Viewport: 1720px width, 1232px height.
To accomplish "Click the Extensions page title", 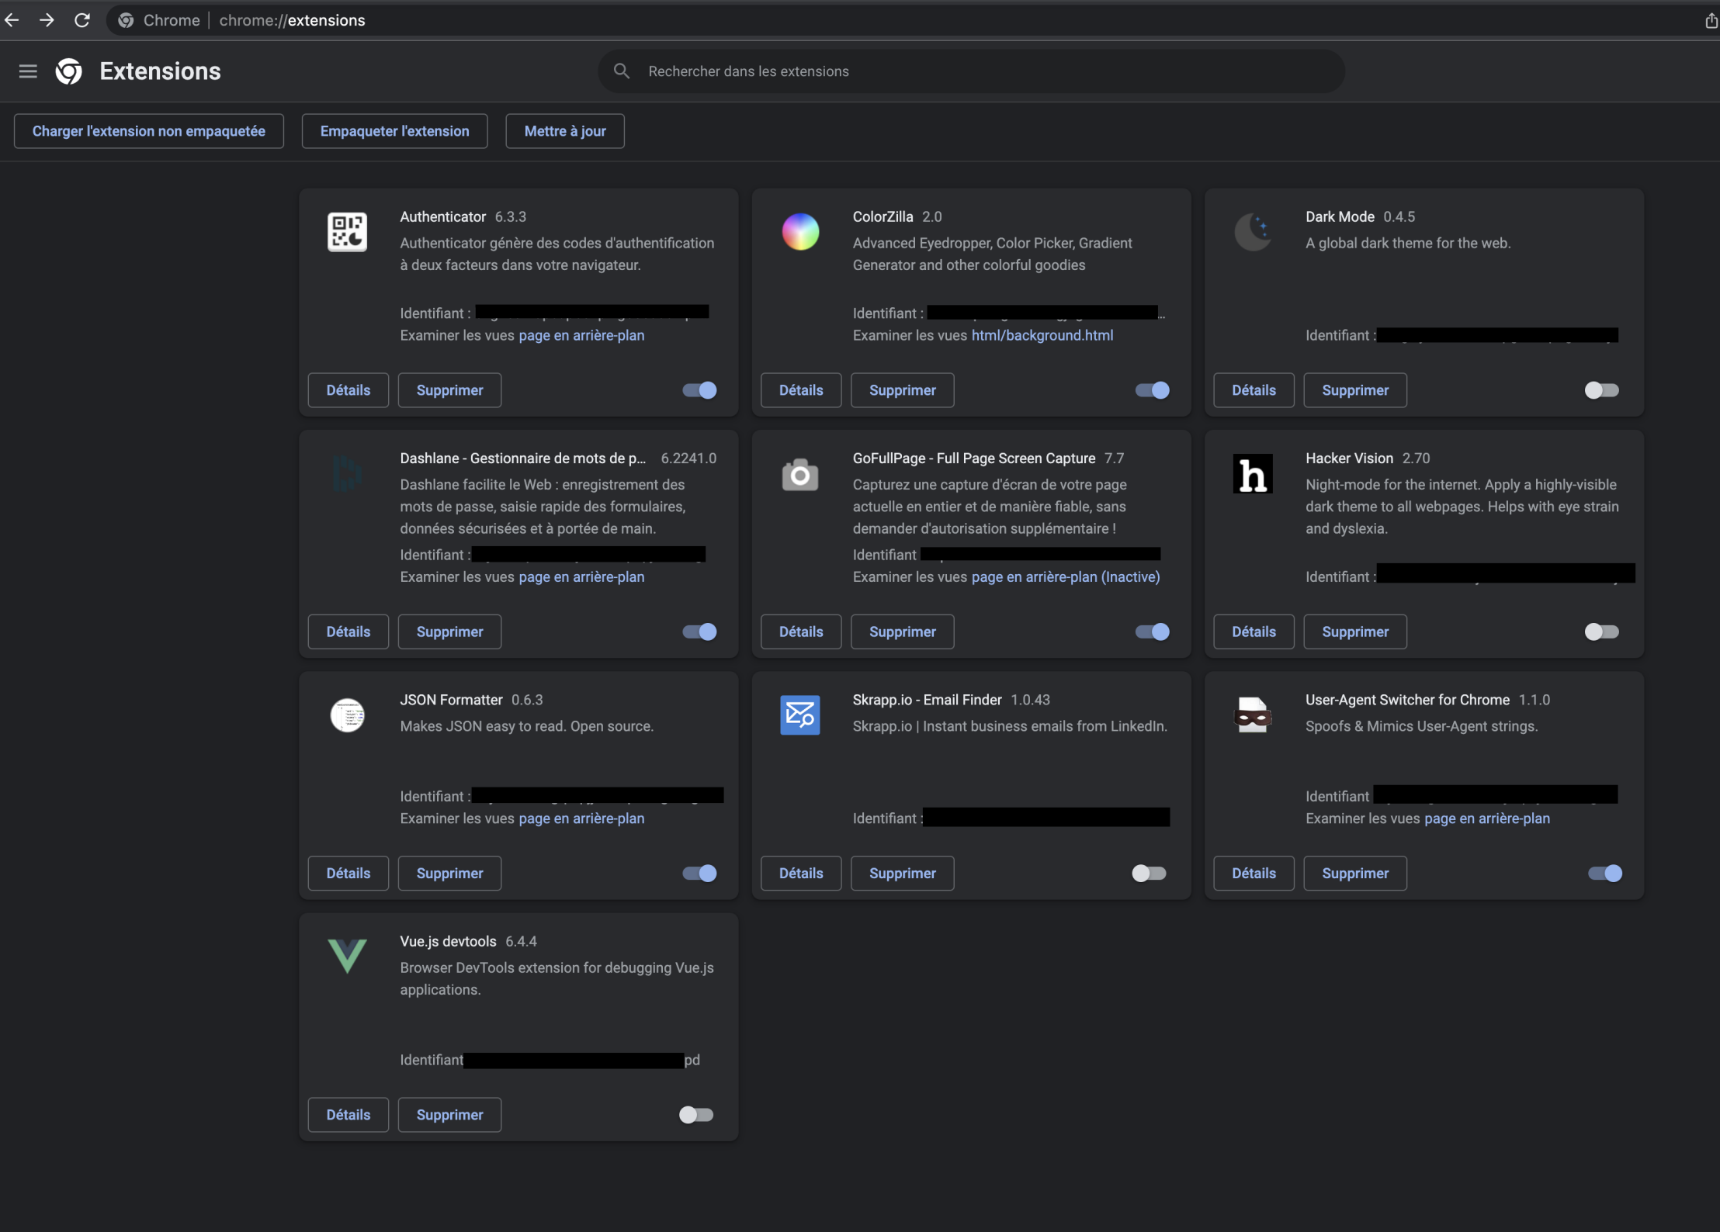I will tap(160, 71).
